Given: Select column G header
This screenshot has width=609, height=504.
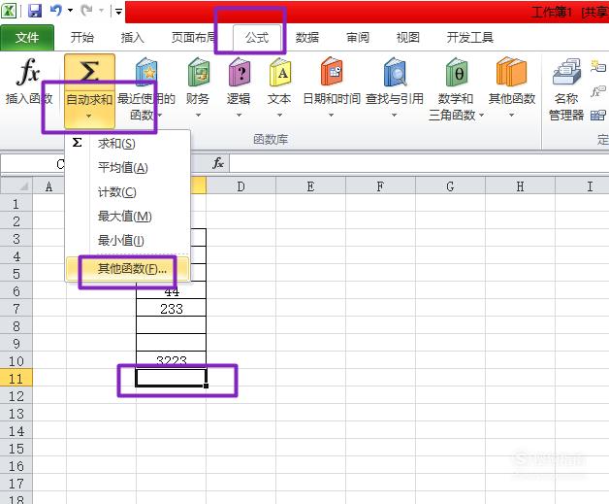Looking at the screenshot, I should (x=451, y=186).
